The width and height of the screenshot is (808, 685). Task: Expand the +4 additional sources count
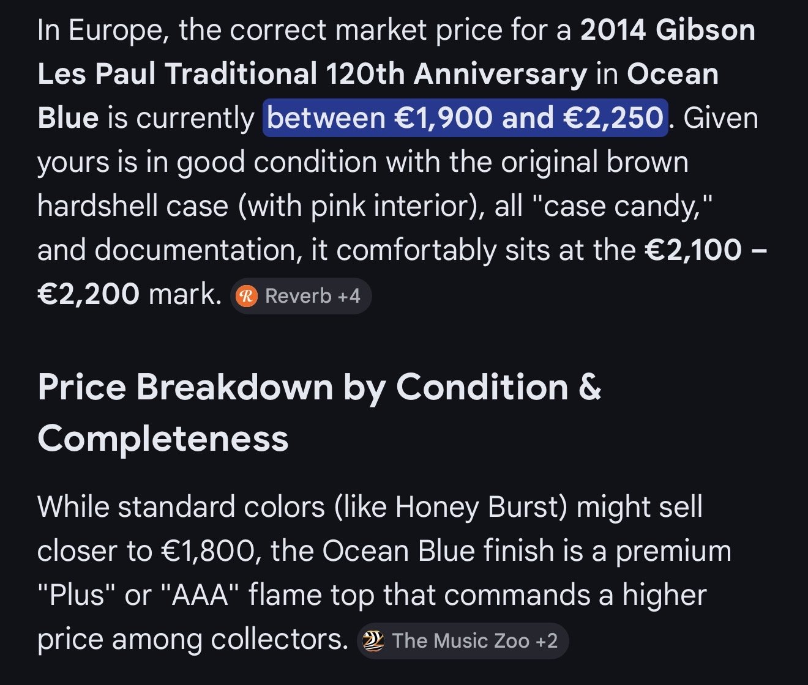pos(349,297)
